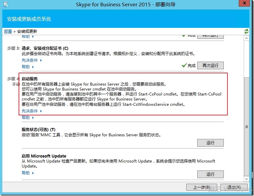Click 运行 button for 启用 Microsoft Update

click(210, 174)
